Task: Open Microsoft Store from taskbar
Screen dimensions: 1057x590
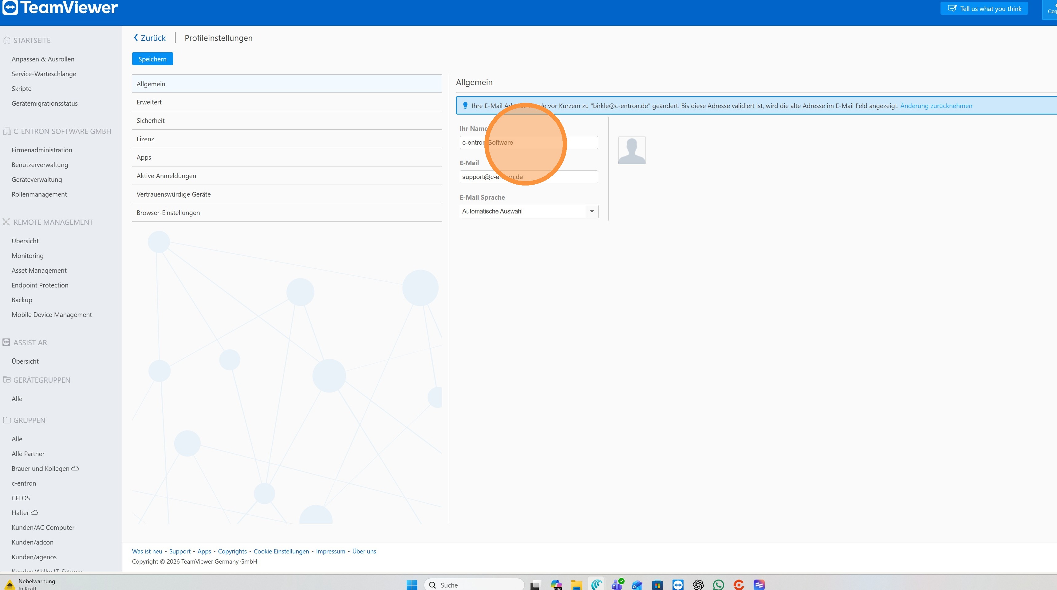Action: 657,585
